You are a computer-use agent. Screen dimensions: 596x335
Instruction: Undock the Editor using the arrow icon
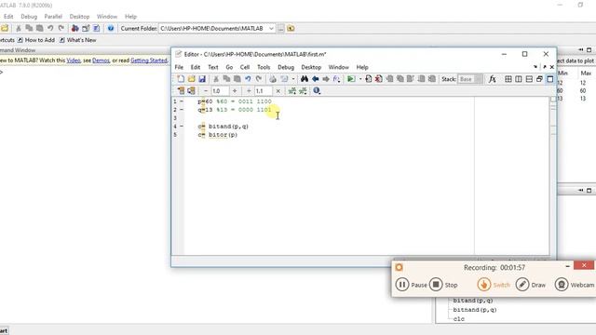544,67
